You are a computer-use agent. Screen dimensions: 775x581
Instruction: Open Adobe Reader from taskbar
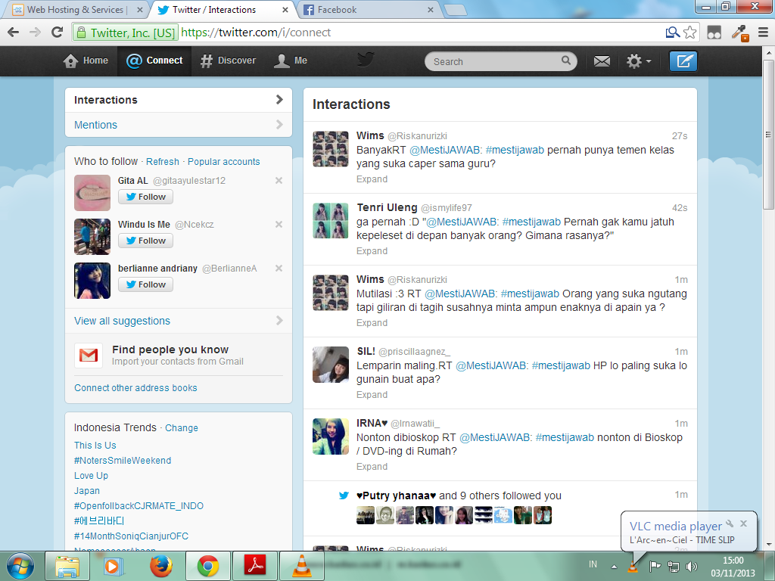click(x=255, y=566)
